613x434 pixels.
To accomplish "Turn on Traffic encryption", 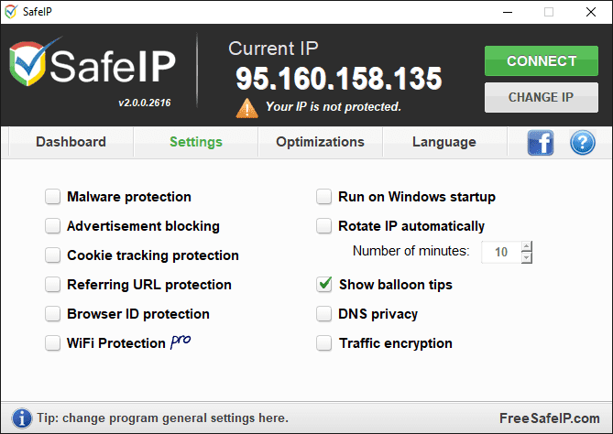I will [324, 343].
